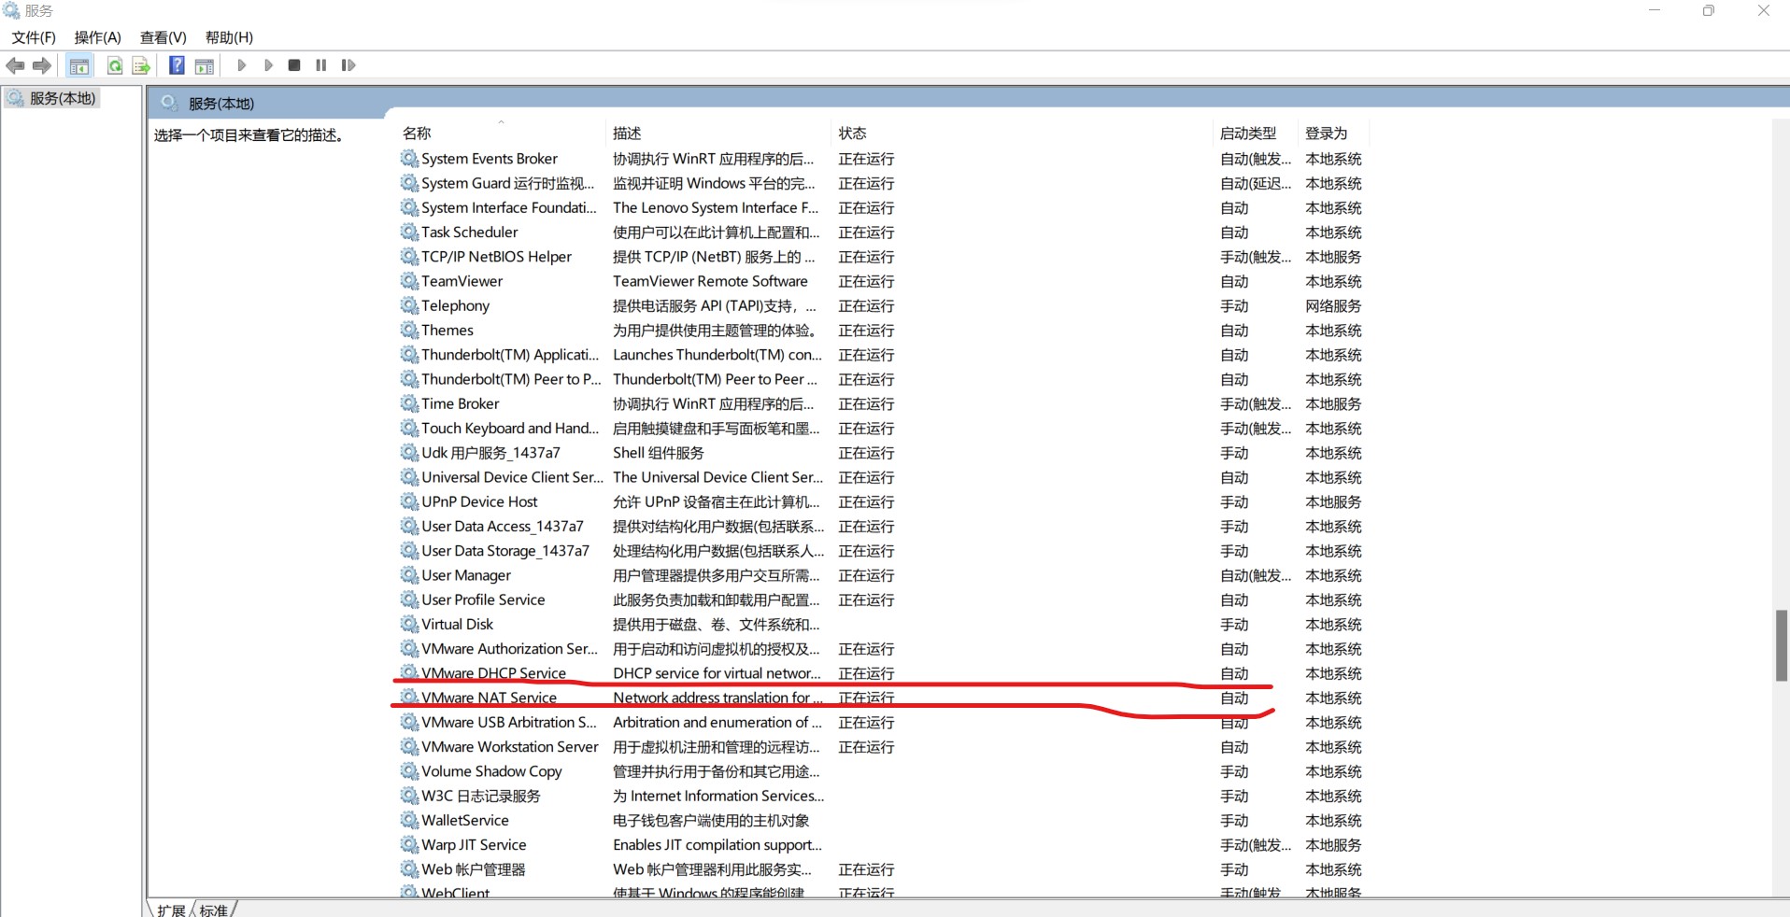Screen dimensions: 1790x917
Task: Toggle the show/hide action pane button
Action: [204, 64]
